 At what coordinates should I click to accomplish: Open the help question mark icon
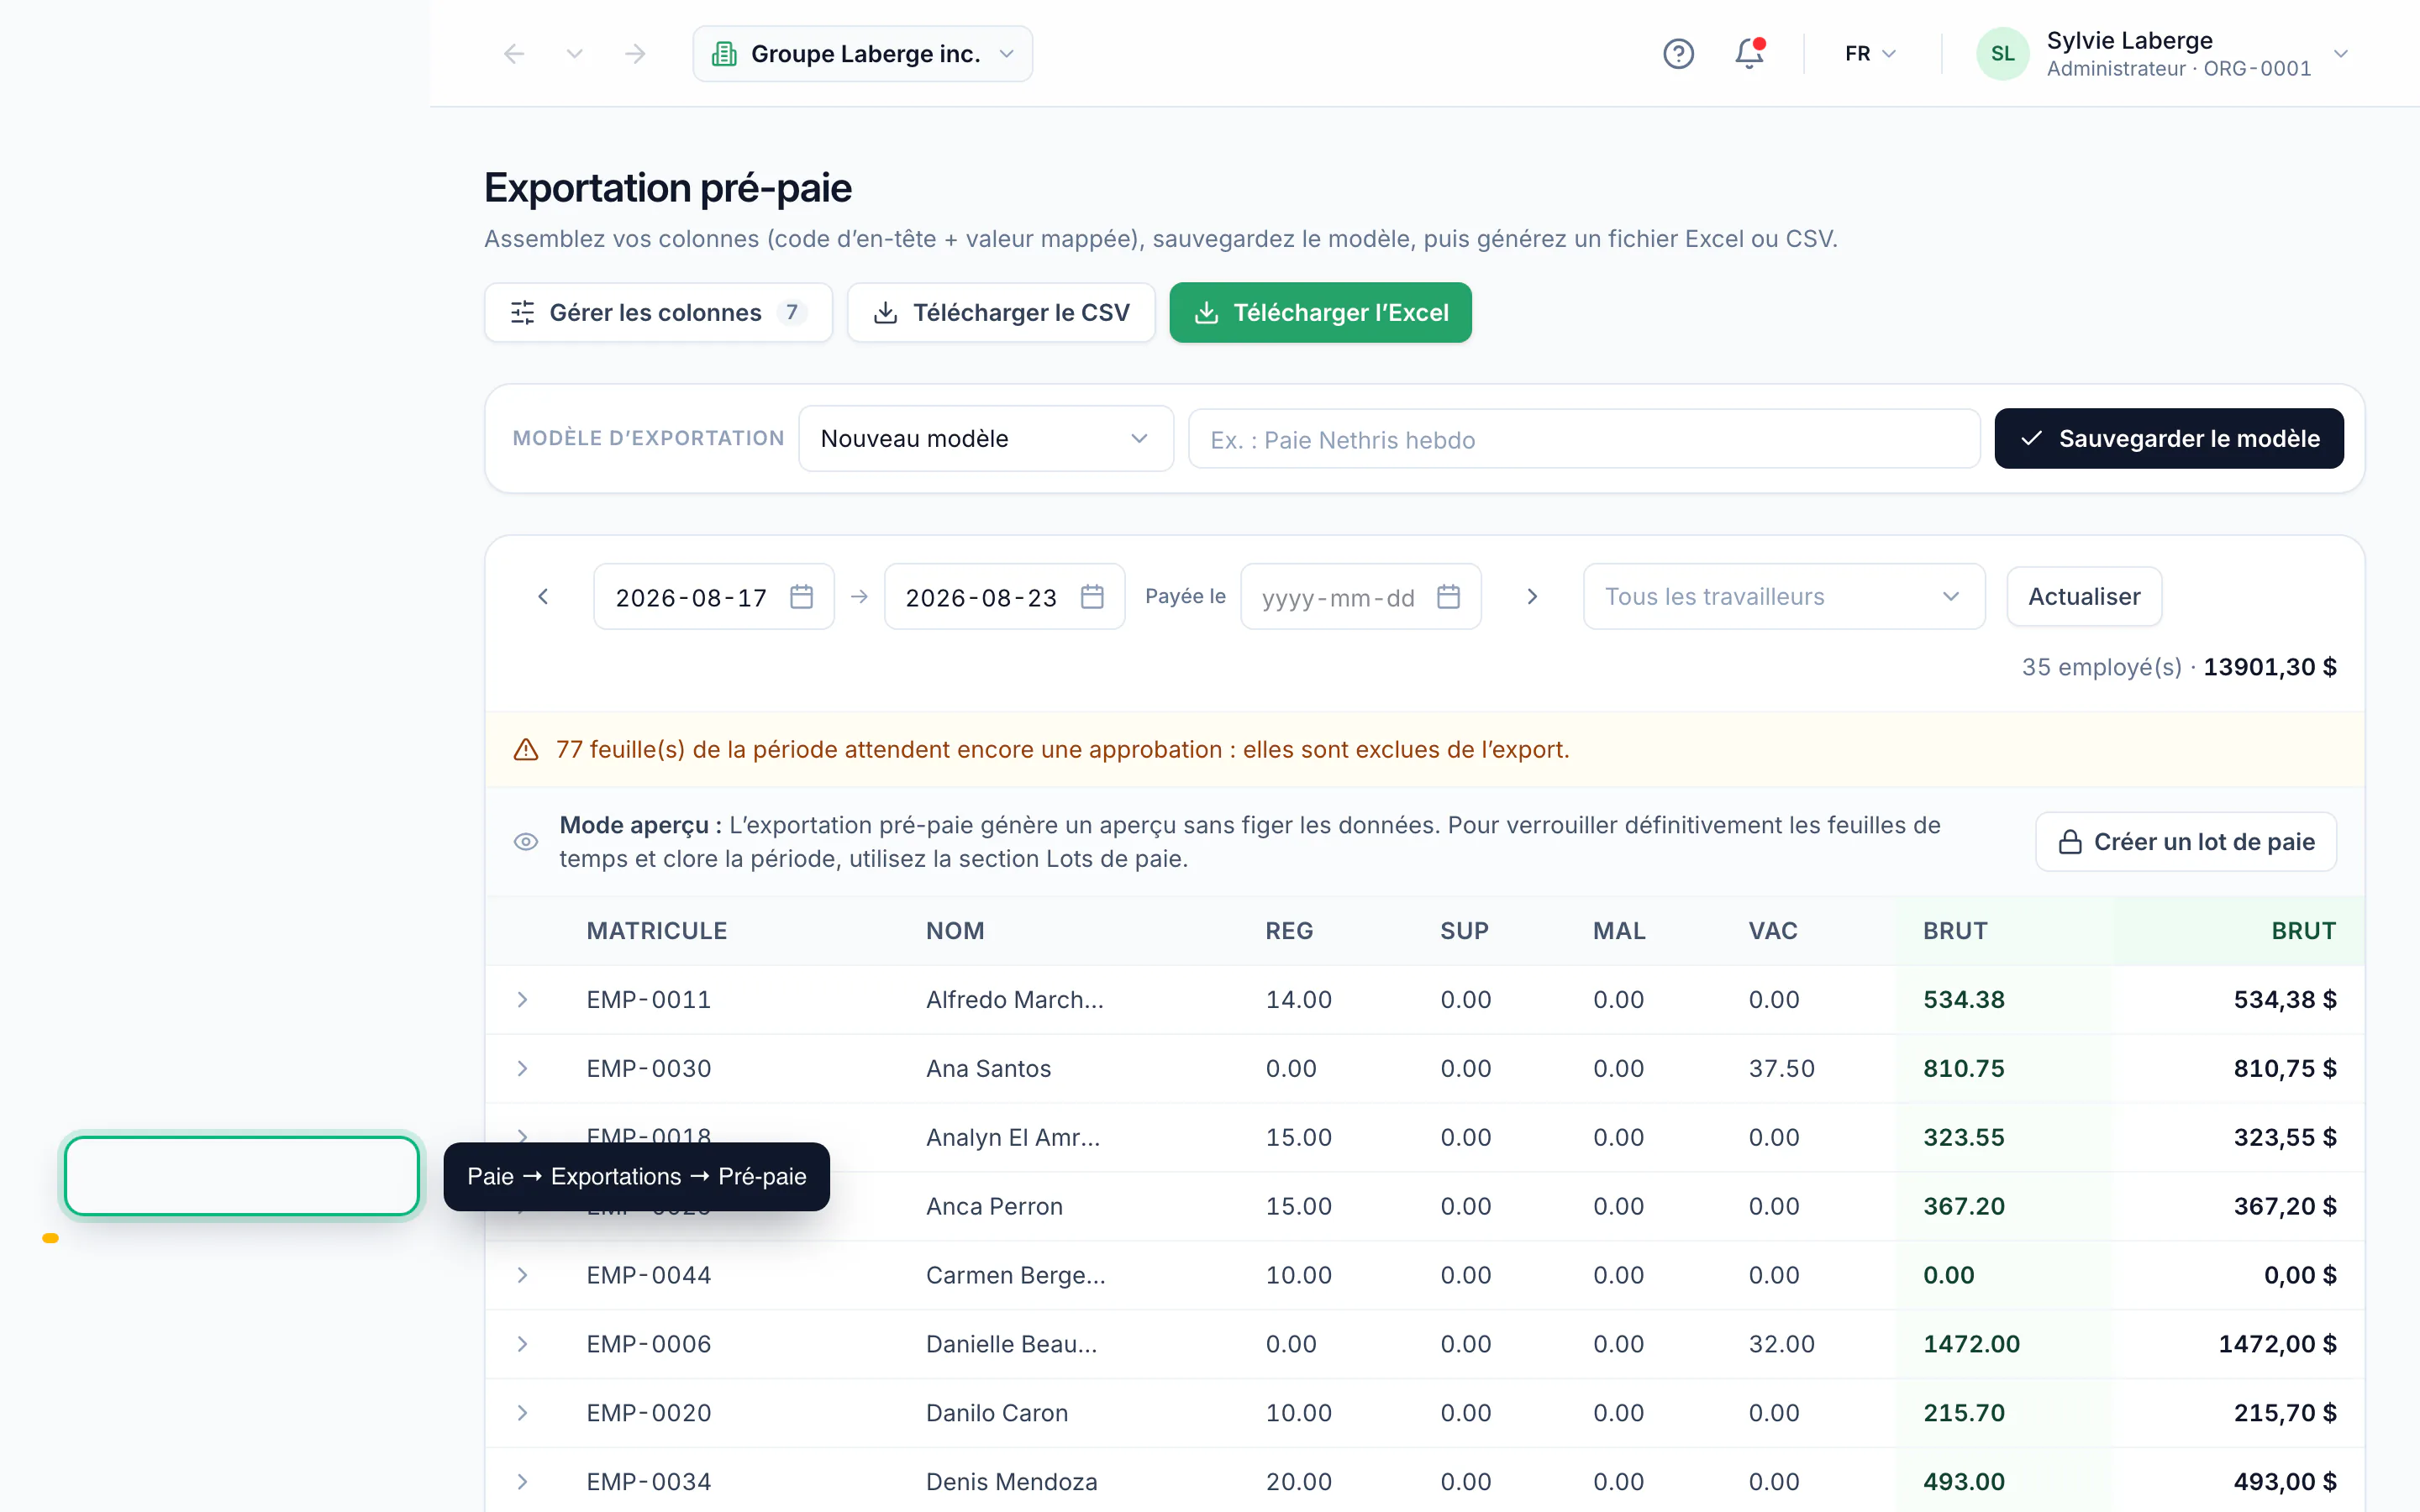[1678, 54]
